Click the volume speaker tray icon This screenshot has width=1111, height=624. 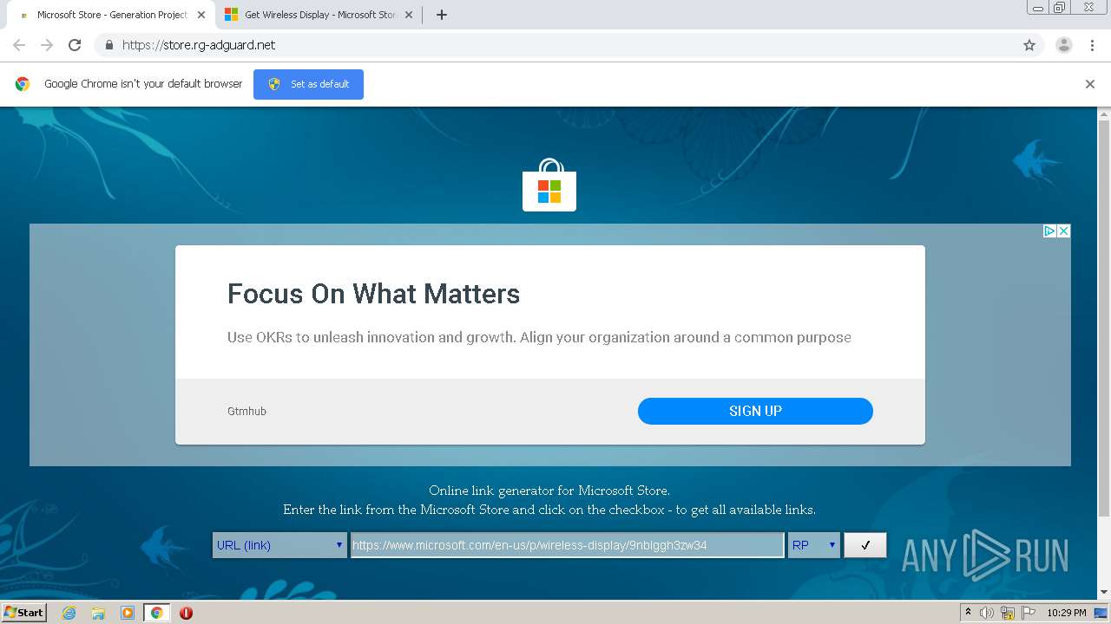click(x=987, y=613)
